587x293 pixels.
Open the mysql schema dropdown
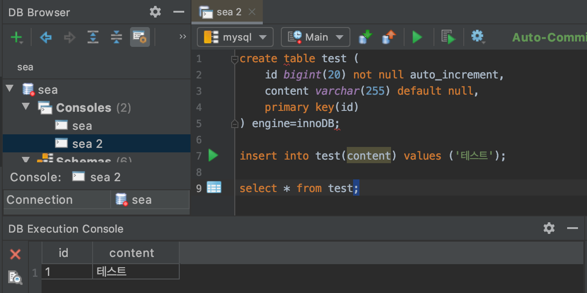point(235,37)
